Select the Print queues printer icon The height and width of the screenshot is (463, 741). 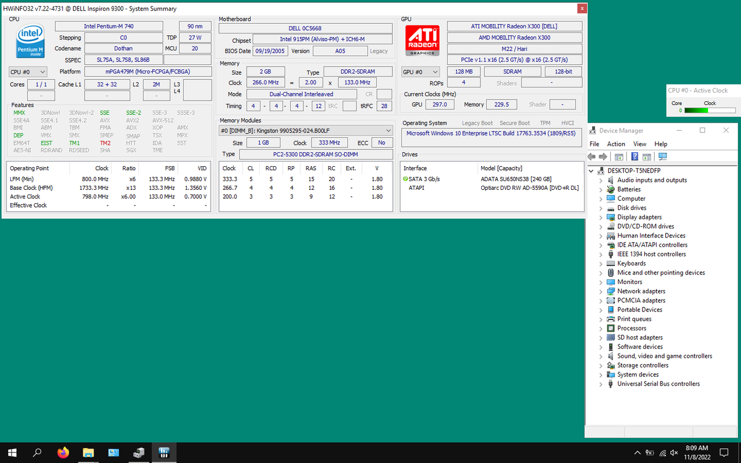[x=611, y=319]
